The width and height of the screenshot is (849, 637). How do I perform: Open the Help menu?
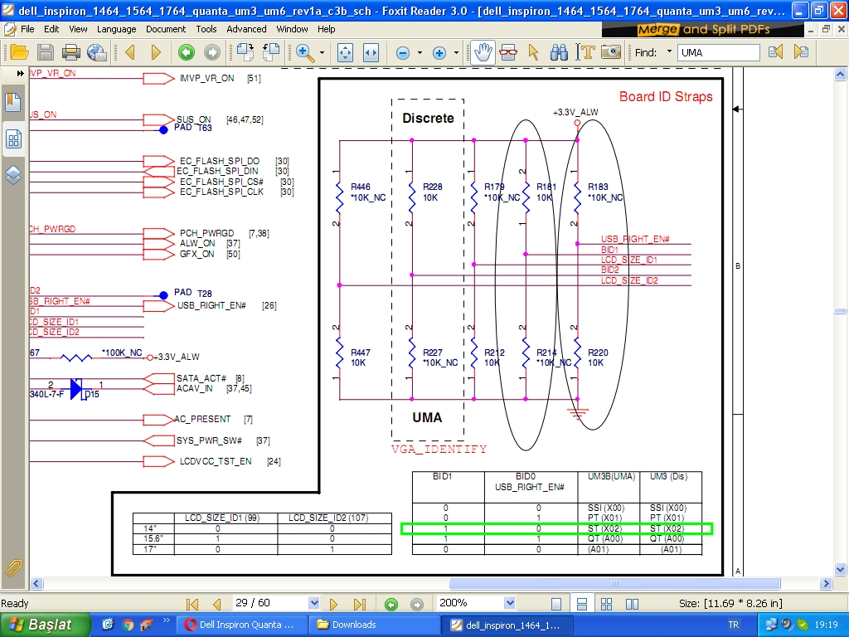[x=327, y=29]
